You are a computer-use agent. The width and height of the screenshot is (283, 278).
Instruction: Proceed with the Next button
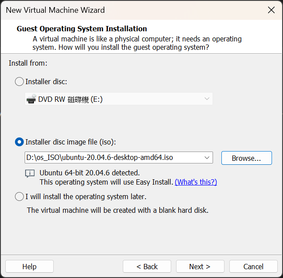200,267
